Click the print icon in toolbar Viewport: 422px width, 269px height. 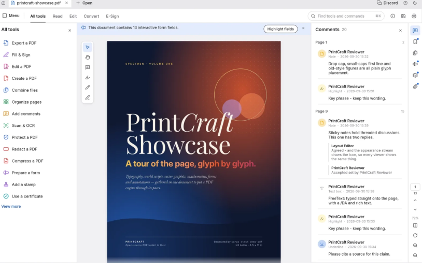pos(414,16)
